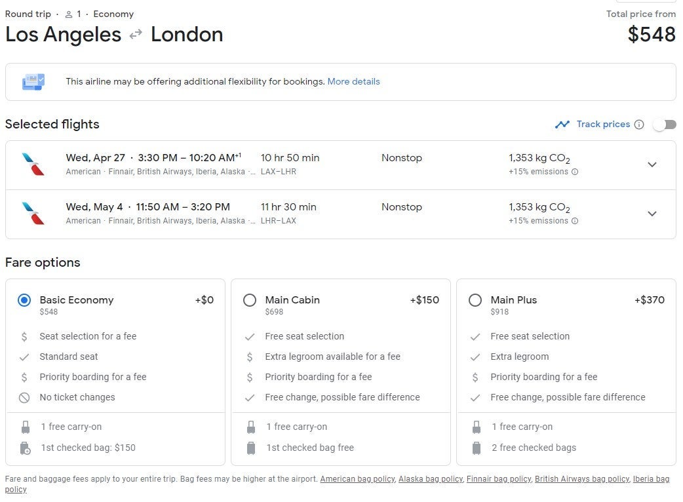
Task: Enable the Track prices toggle
Action: [x=664, y=125]
